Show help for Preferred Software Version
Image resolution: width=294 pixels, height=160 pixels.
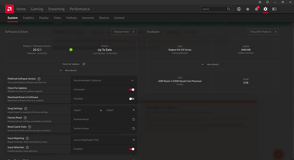tap(39, 79)
